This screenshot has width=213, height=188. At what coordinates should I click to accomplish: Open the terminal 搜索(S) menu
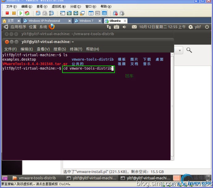point(60,49)
